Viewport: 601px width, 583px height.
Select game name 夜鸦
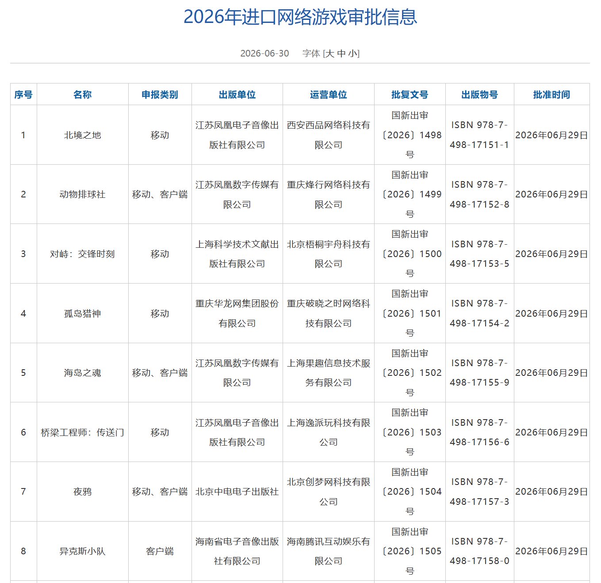[x=83, y=492]
